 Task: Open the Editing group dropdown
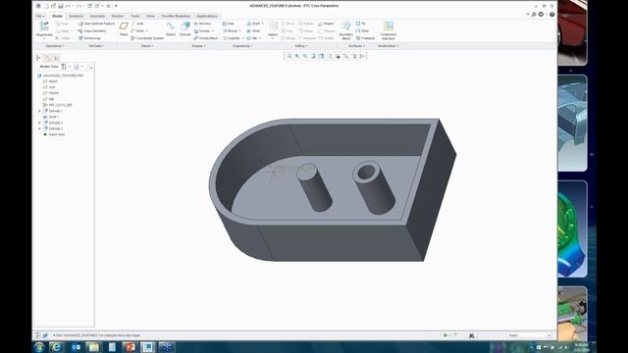click(301, 46)
